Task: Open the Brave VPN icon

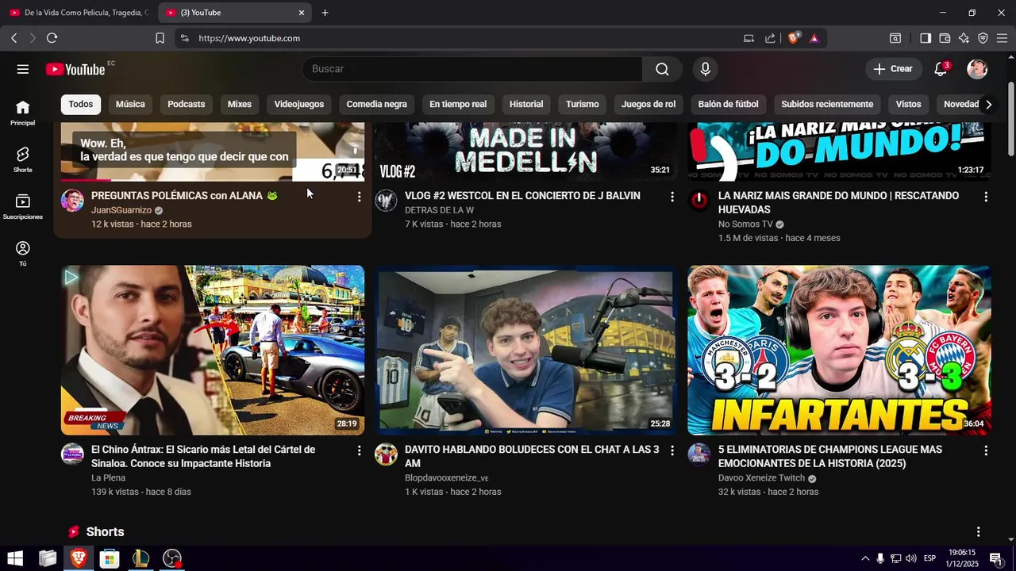Action: pyautogui.click(x=983, y=38)
